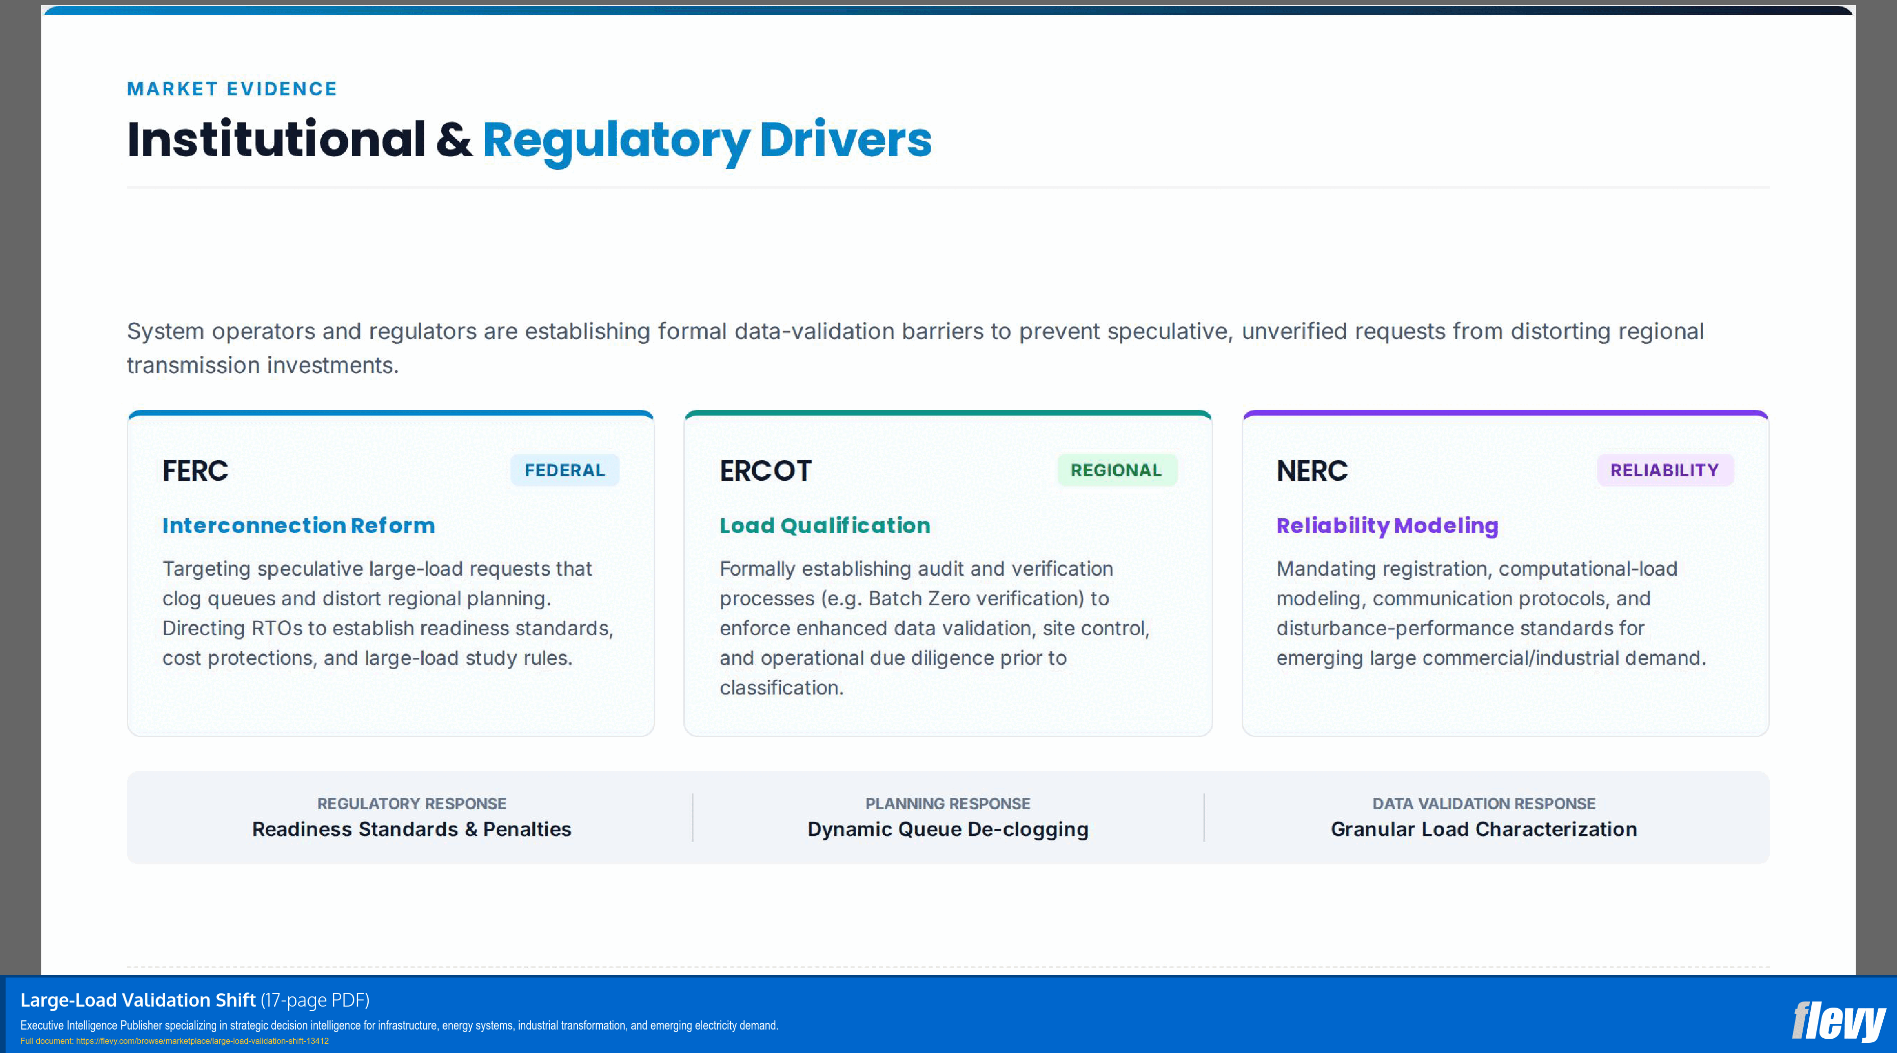Click the MARKET EVIDENCE section label

click(x=232, y=89)
